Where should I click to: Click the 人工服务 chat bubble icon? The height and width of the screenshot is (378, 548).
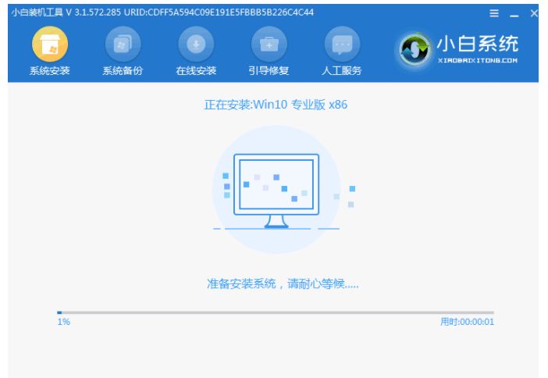tap(342, 45)
